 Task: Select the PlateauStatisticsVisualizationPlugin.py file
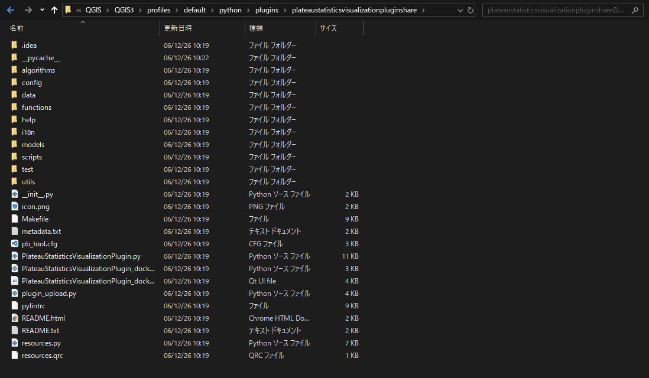(81, 256)
